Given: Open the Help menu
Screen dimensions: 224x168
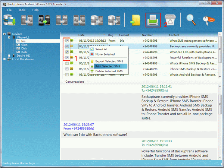Looking at the screenshot, I should tap(35, 10).
